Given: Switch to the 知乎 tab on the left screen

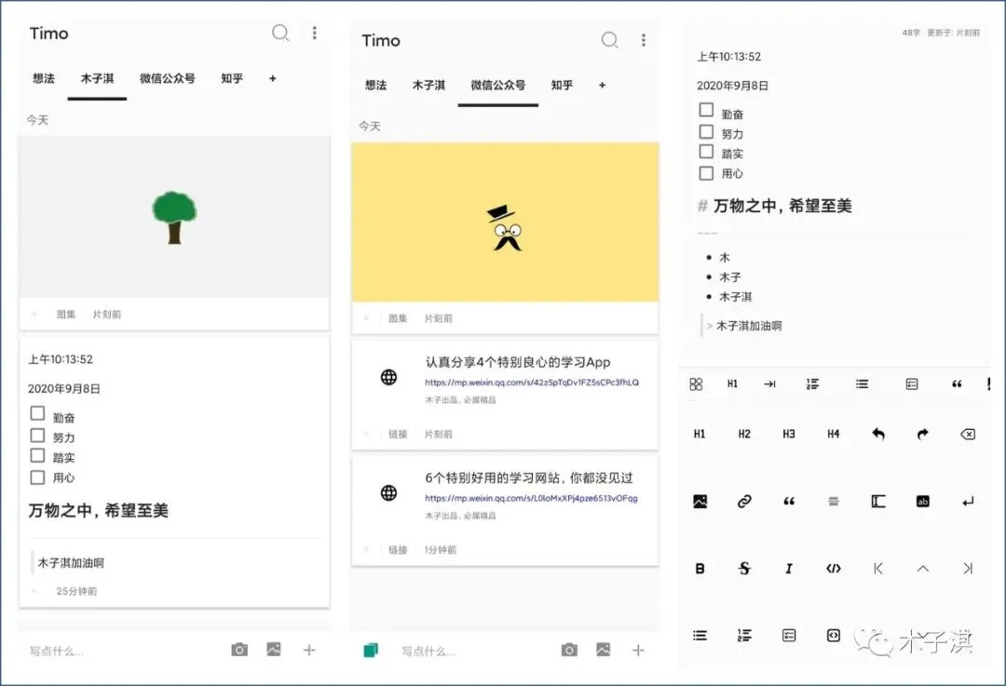Looking at the screenshot, I should click(x=232, y=78).
